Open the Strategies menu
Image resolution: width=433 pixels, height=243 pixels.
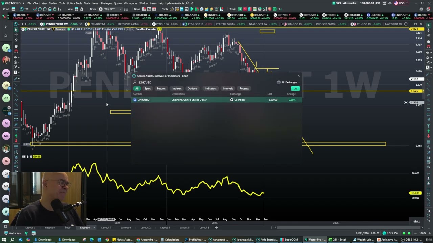pos(106,3)
